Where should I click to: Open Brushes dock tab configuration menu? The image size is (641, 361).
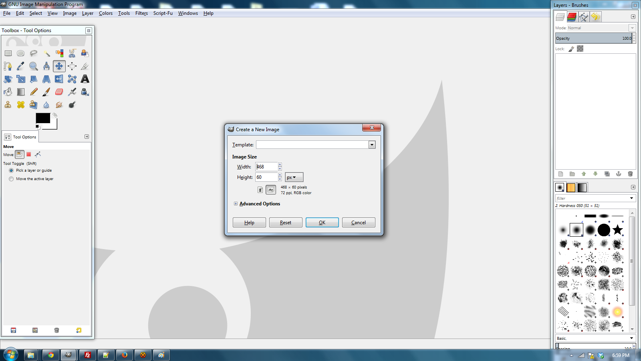[x=633, y=187]
